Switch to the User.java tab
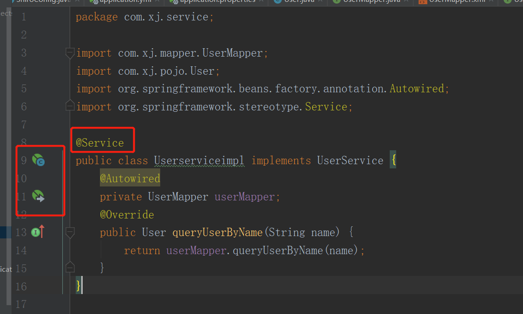 pos(300,1)
